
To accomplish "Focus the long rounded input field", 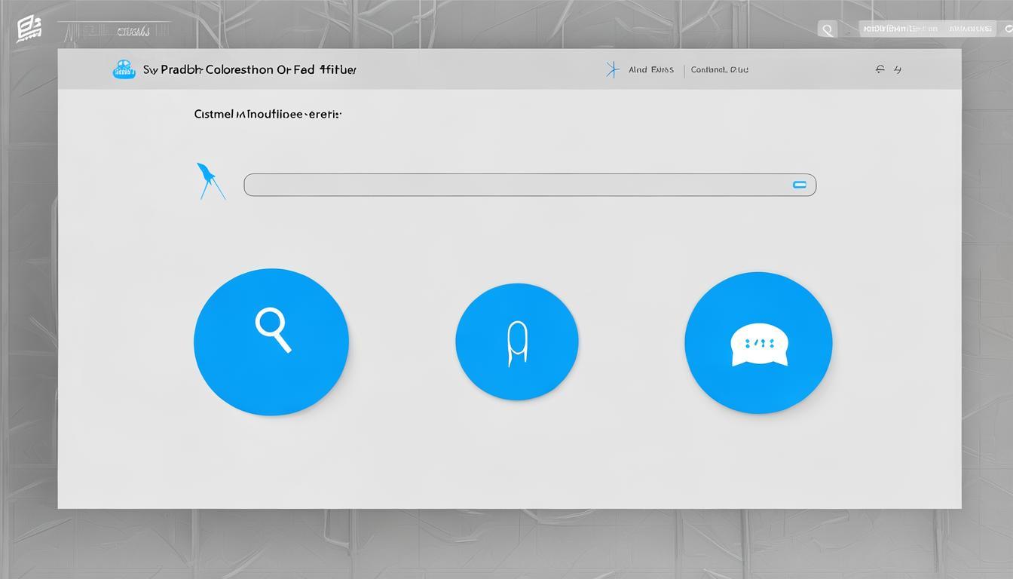I will coord(513,185).
